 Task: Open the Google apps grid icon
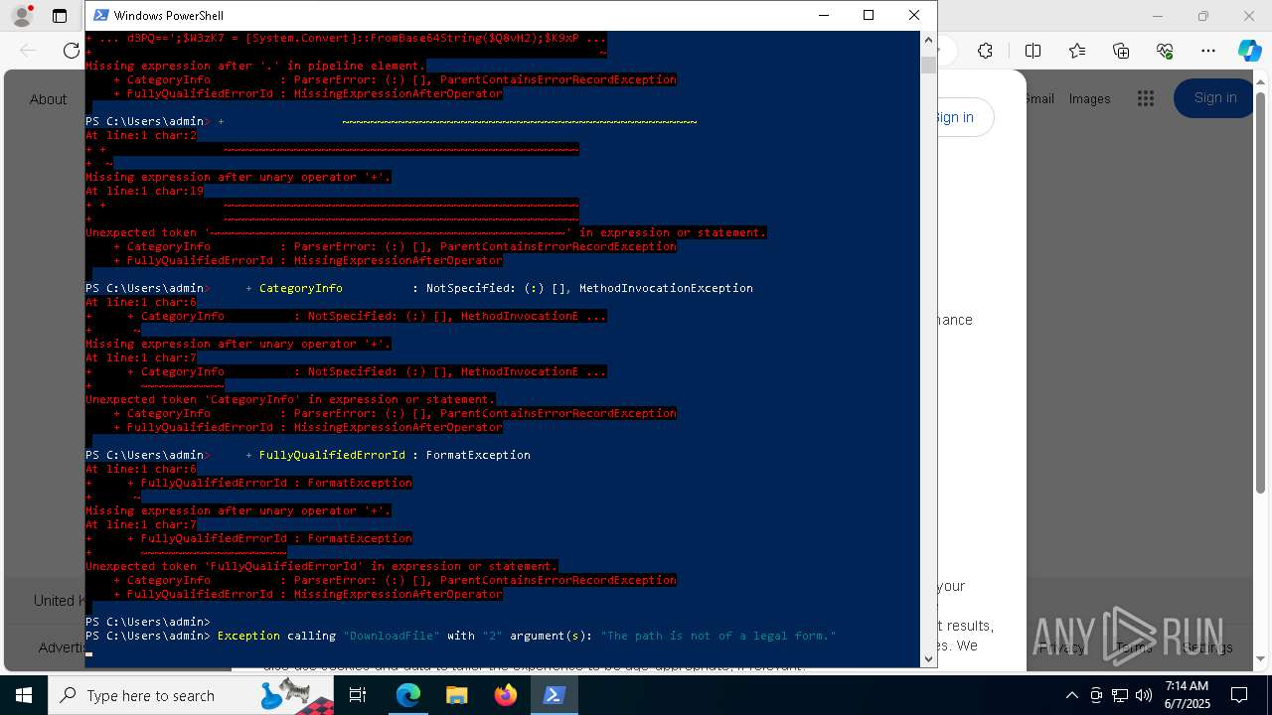(x=1146, y=98)
